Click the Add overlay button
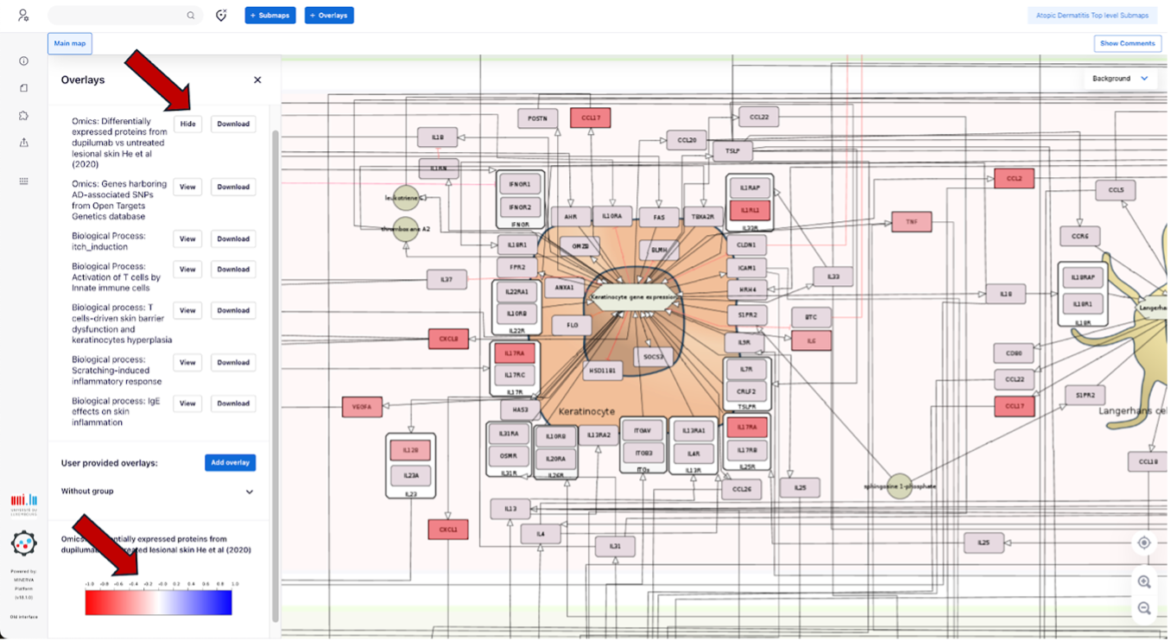Image resolution: width=1171 pixels, height=641 pixels. coord(230,463)
